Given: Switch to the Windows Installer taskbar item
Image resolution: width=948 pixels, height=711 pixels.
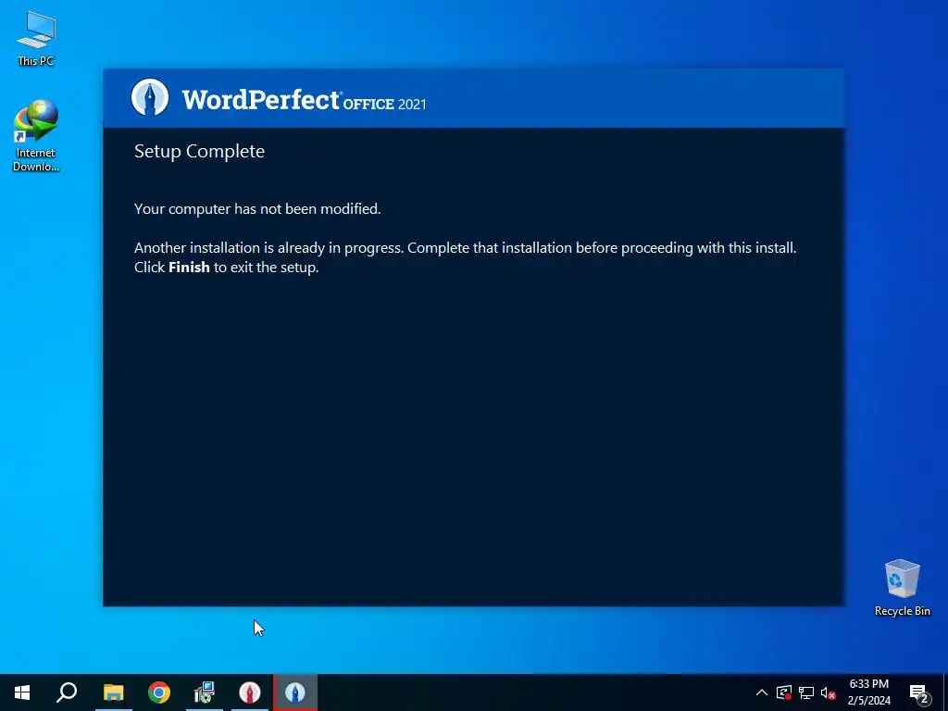Looking at the screenshot, I should (205, 692).
